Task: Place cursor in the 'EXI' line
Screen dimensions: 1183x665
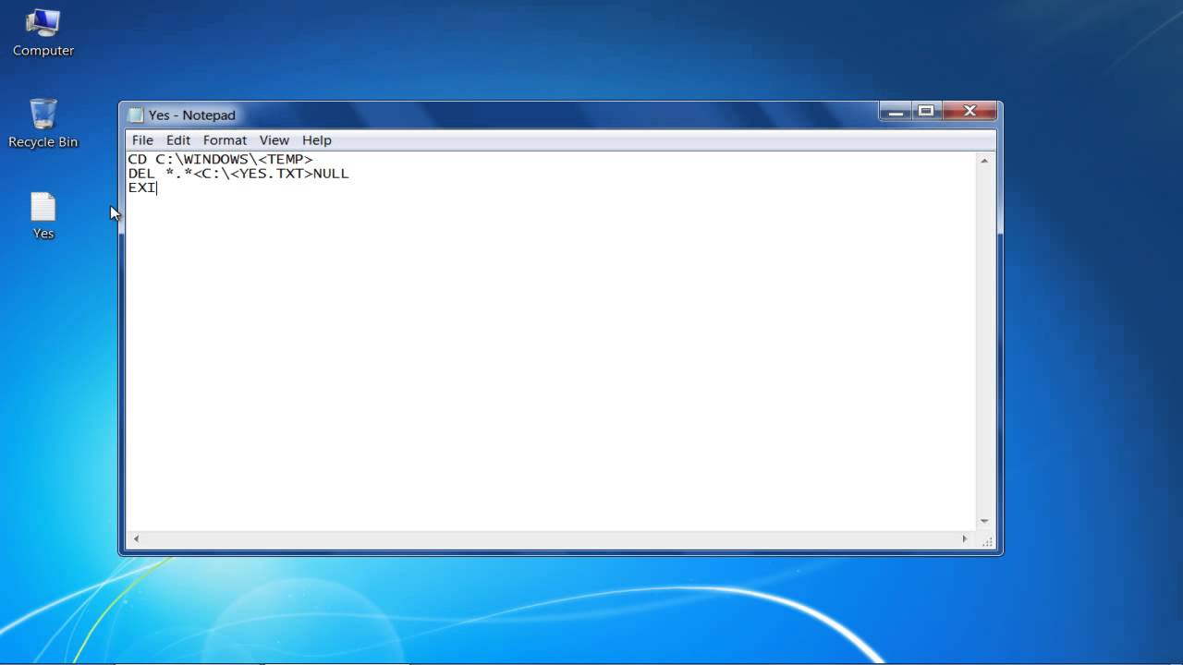Action: [x=142, y=187]
